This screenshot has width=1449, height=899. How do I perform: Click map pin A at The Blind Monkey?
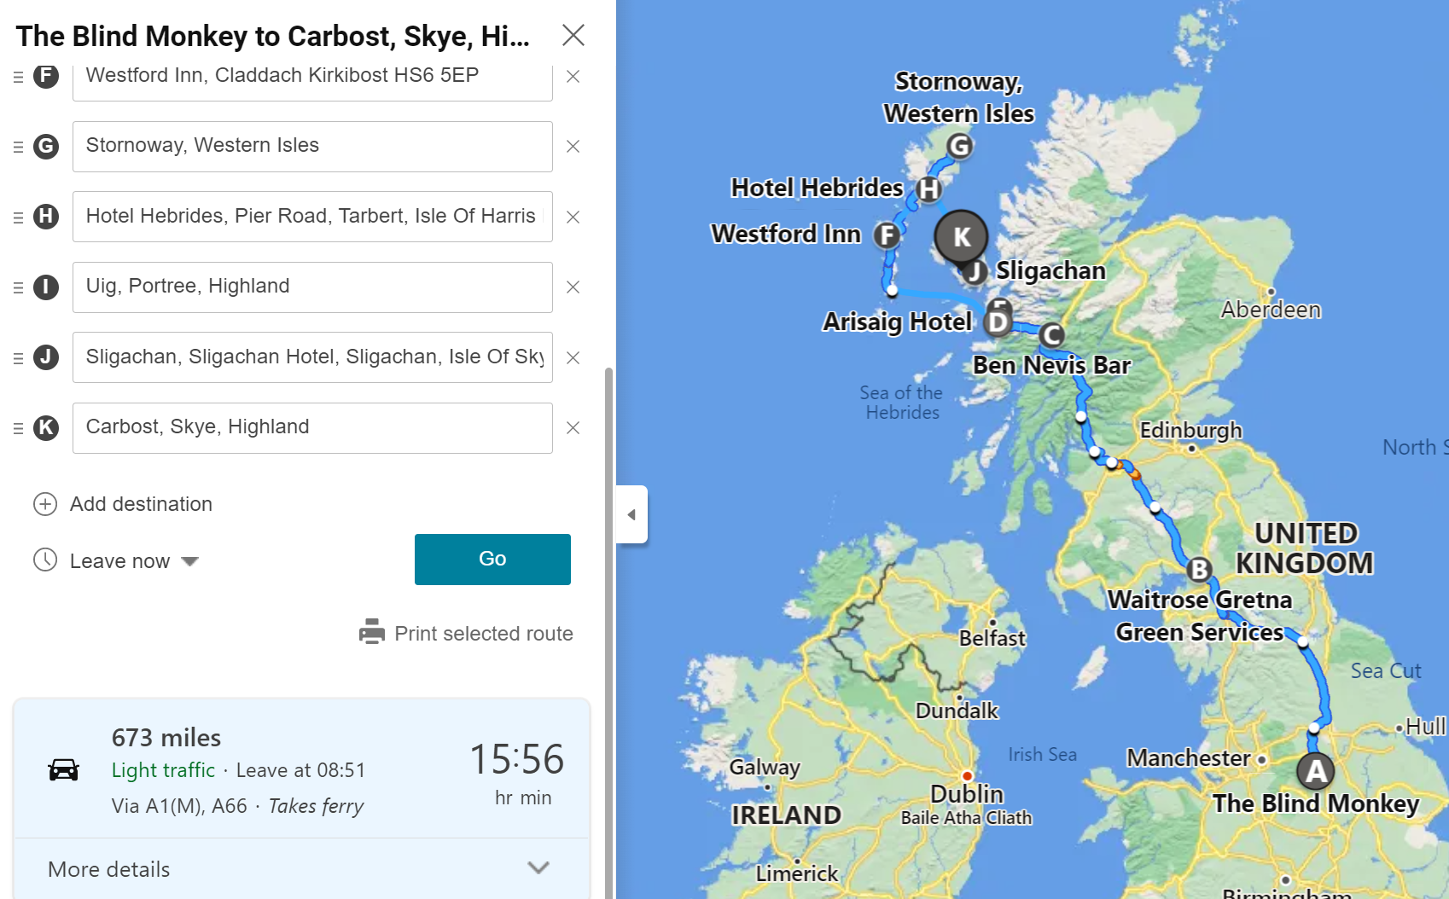[x=1316, y=771]
